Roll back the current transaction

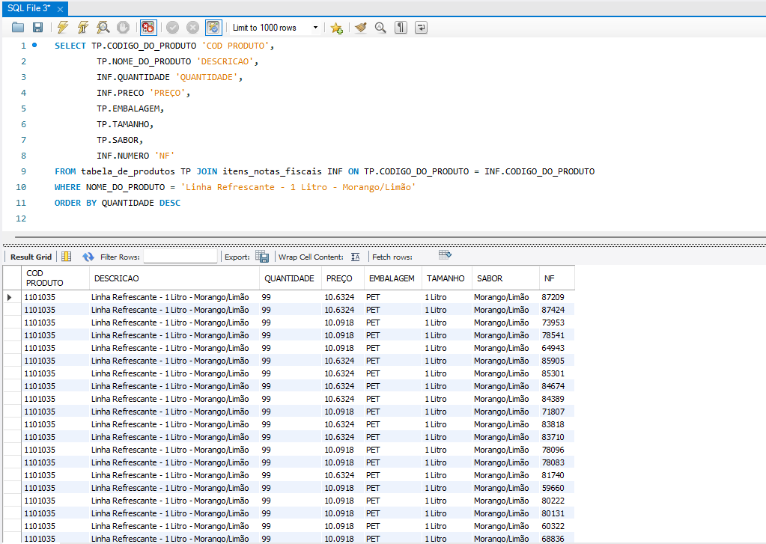click(x=193, y=28)
